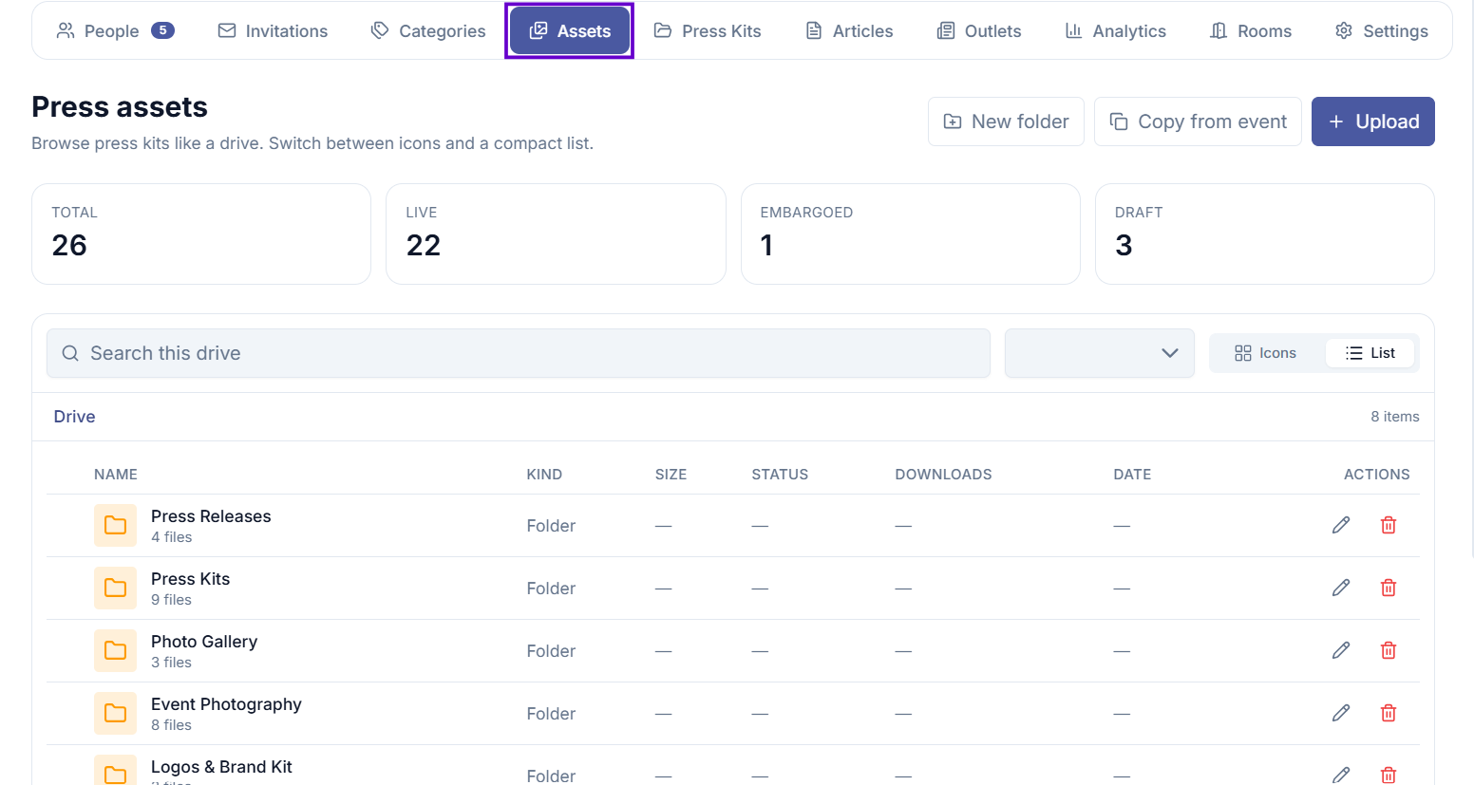Open the Photo Gallery folder name
Image resolution: width=1474 pixels, height=785 pixels.
pos(204,642)
